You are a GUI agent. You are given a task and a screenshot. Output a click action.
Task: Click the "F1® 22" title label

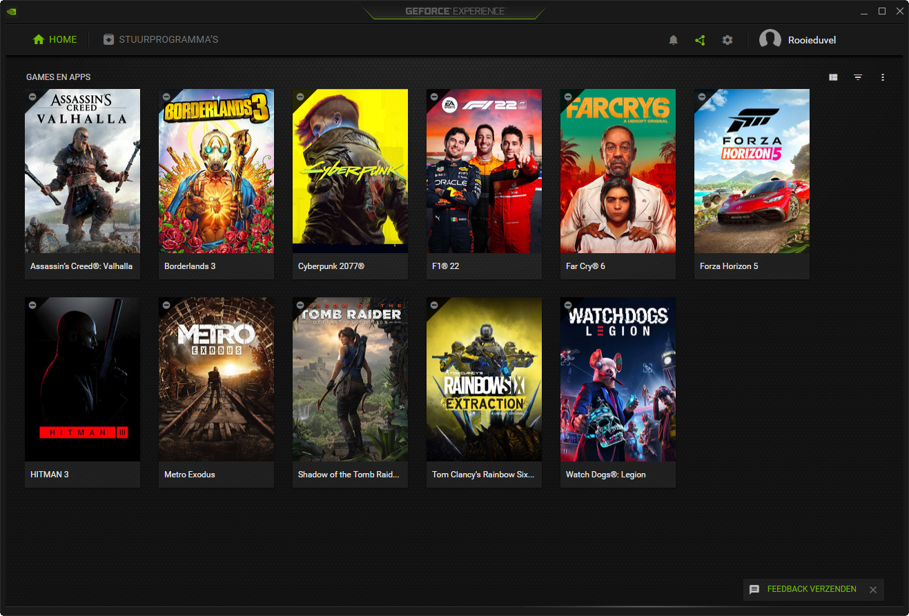coord(445,266)
